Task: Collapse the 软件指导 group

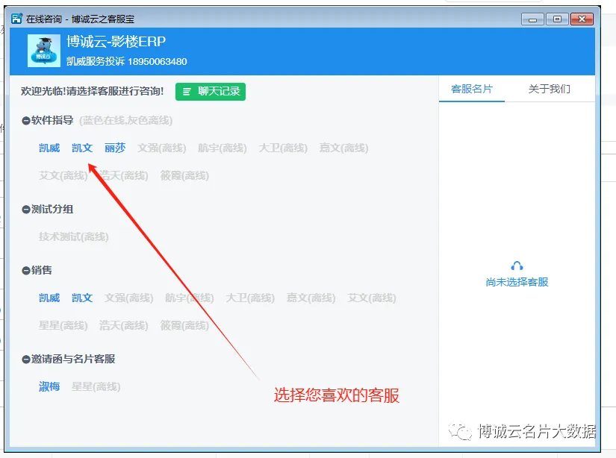Action: [26, 121]
